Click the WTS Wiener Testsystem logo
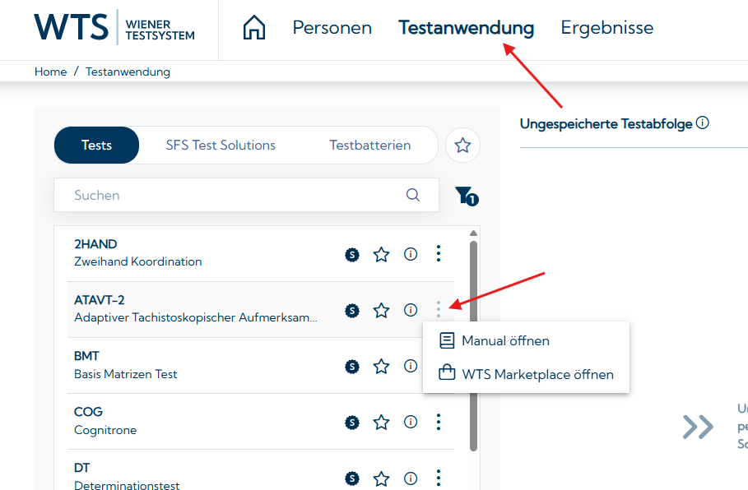 click(114, 27)
